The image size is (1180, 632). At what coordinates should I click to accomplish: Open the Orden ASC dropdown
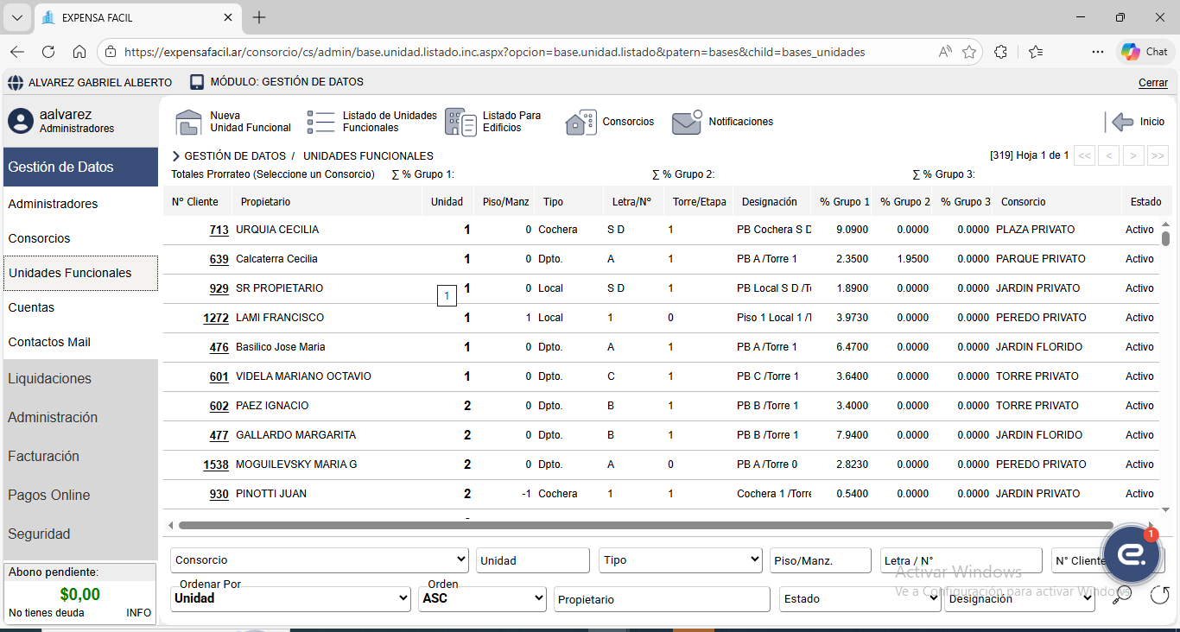pyautogui.click(x=482, y=598)
